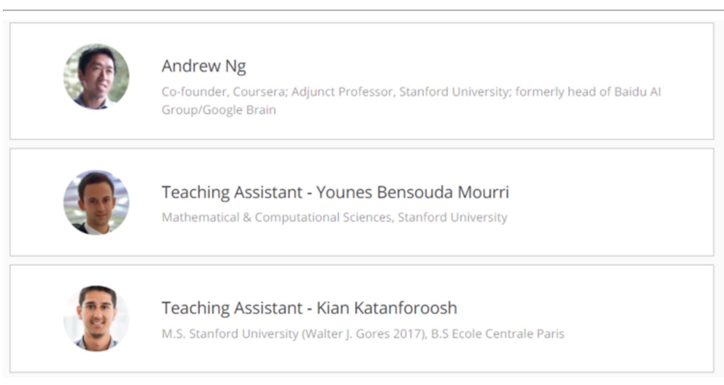Select Kian Katanforoosh's profile photo
This screenshot has width=724, height=385.
click(x=96, y=318)
